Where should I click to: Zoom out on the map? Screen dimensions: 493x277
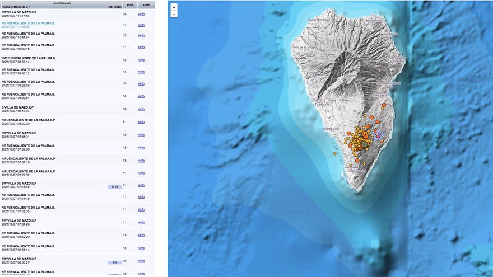pos(174,15)
